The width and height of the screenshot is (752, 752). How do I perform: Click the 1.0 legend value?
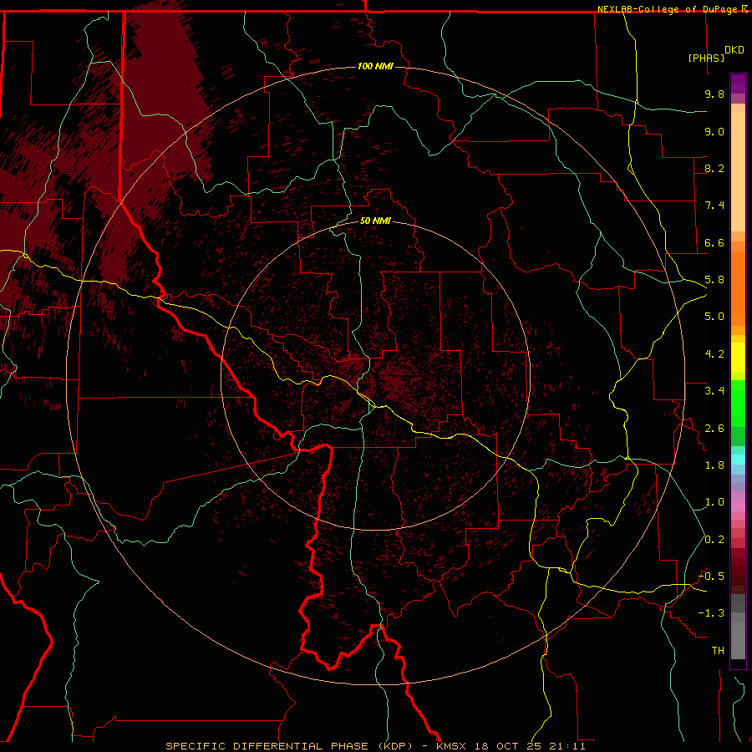714,502
